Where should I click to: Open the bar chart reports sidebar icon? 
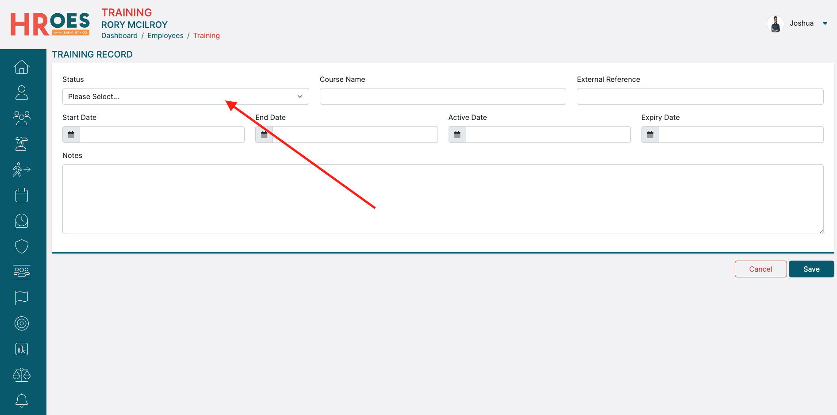(22, 349)
